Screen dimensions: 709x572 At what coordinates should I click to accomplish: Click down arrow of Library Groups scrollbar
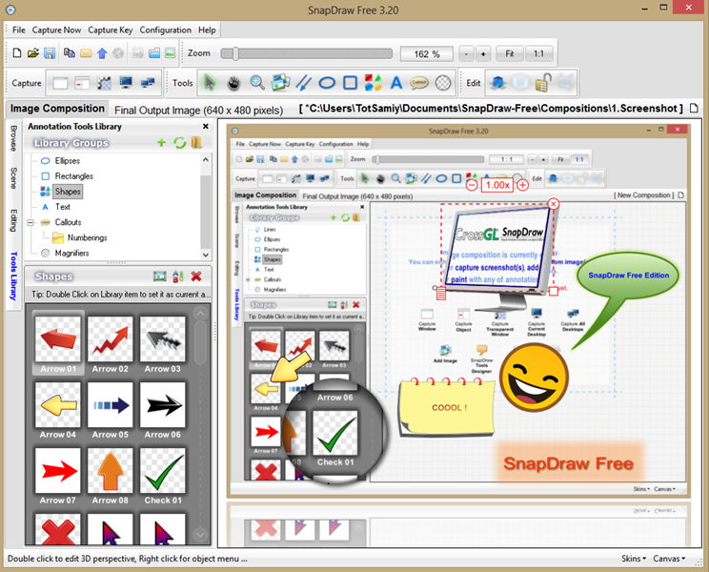(206, 255)
